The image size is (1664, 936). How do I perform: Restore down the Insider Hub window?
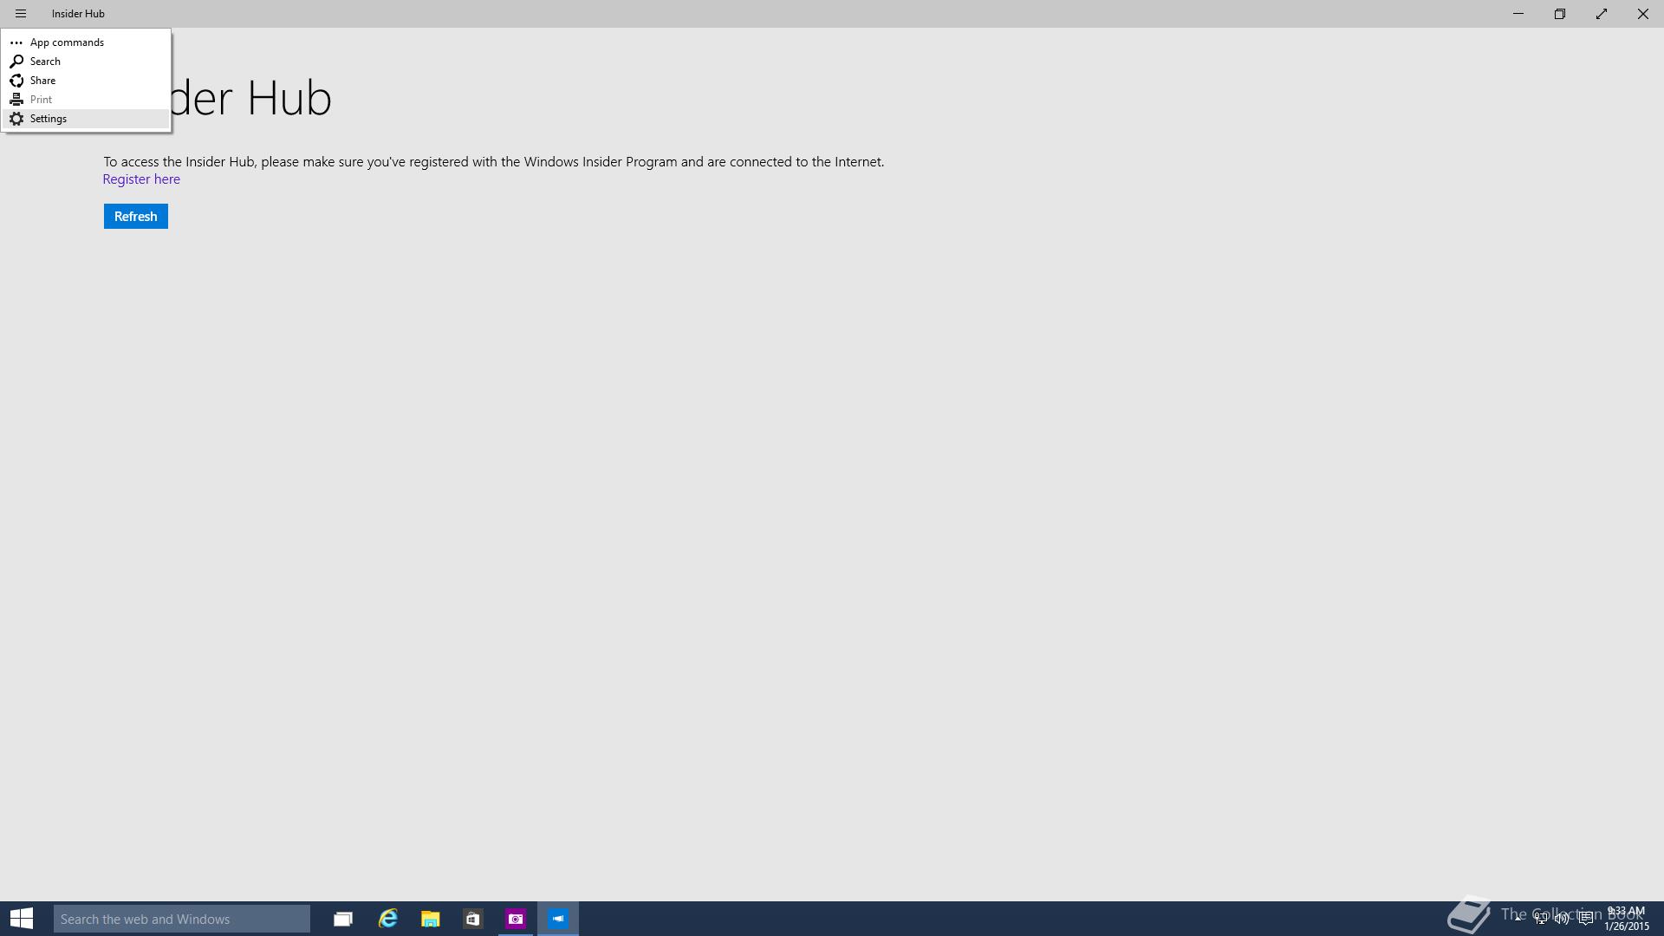tap(1560, 14)
